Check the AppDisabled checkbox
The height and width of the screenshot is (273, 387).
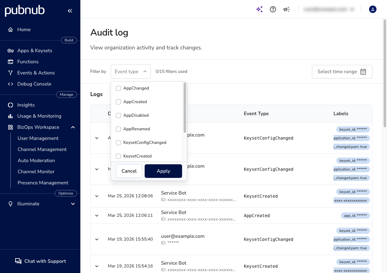tap(118, 115)
